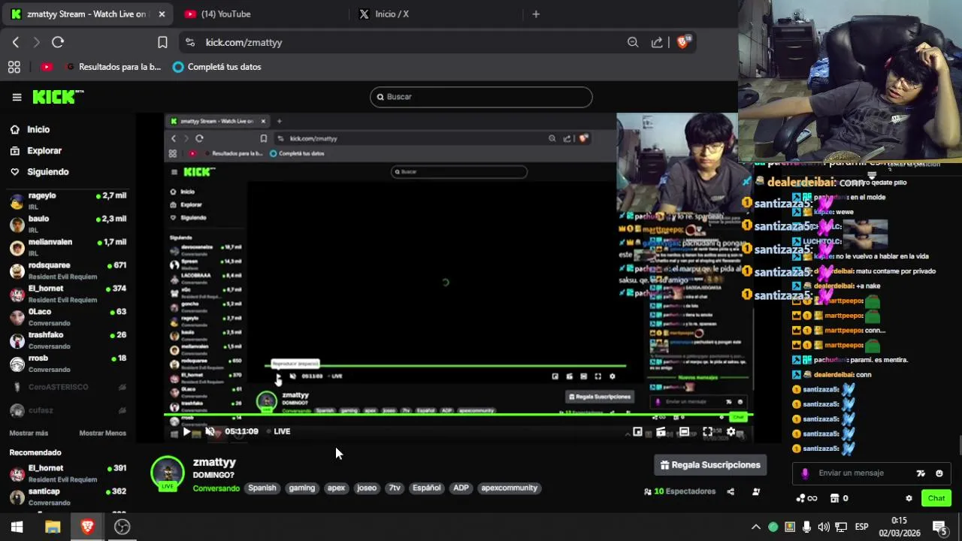
Task: Share the zmattyy channel
Action: [731, 491]
